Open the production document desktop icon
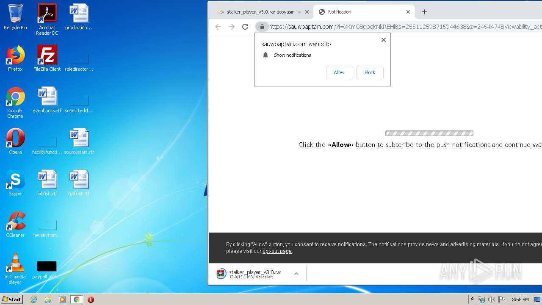This screenshot has width=542, height=305. coord(79,17)
